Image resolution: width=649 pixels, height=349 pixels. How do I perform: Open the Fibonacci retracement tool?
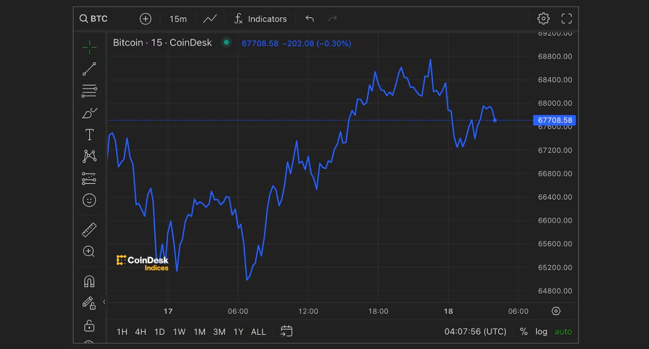click(x=89, y=91)
